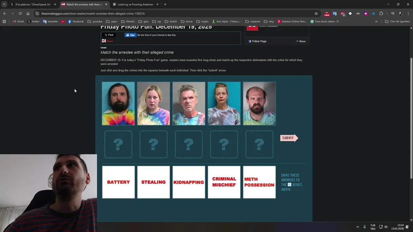Open the YouTube icon bookmark
413x232 pixels.
[63, 22]
